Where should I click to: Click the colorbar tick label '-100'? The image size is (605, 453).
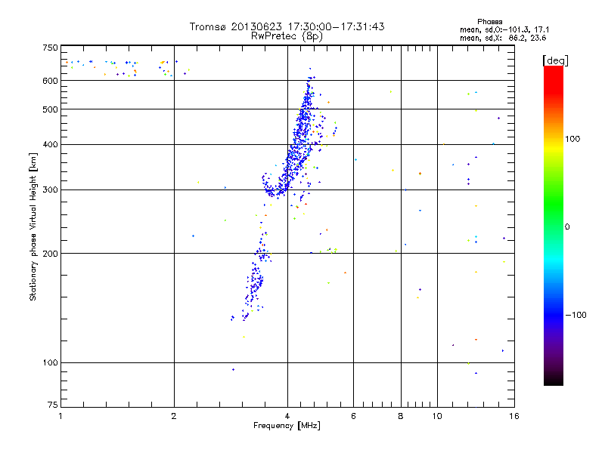click(x=576, y=315)
